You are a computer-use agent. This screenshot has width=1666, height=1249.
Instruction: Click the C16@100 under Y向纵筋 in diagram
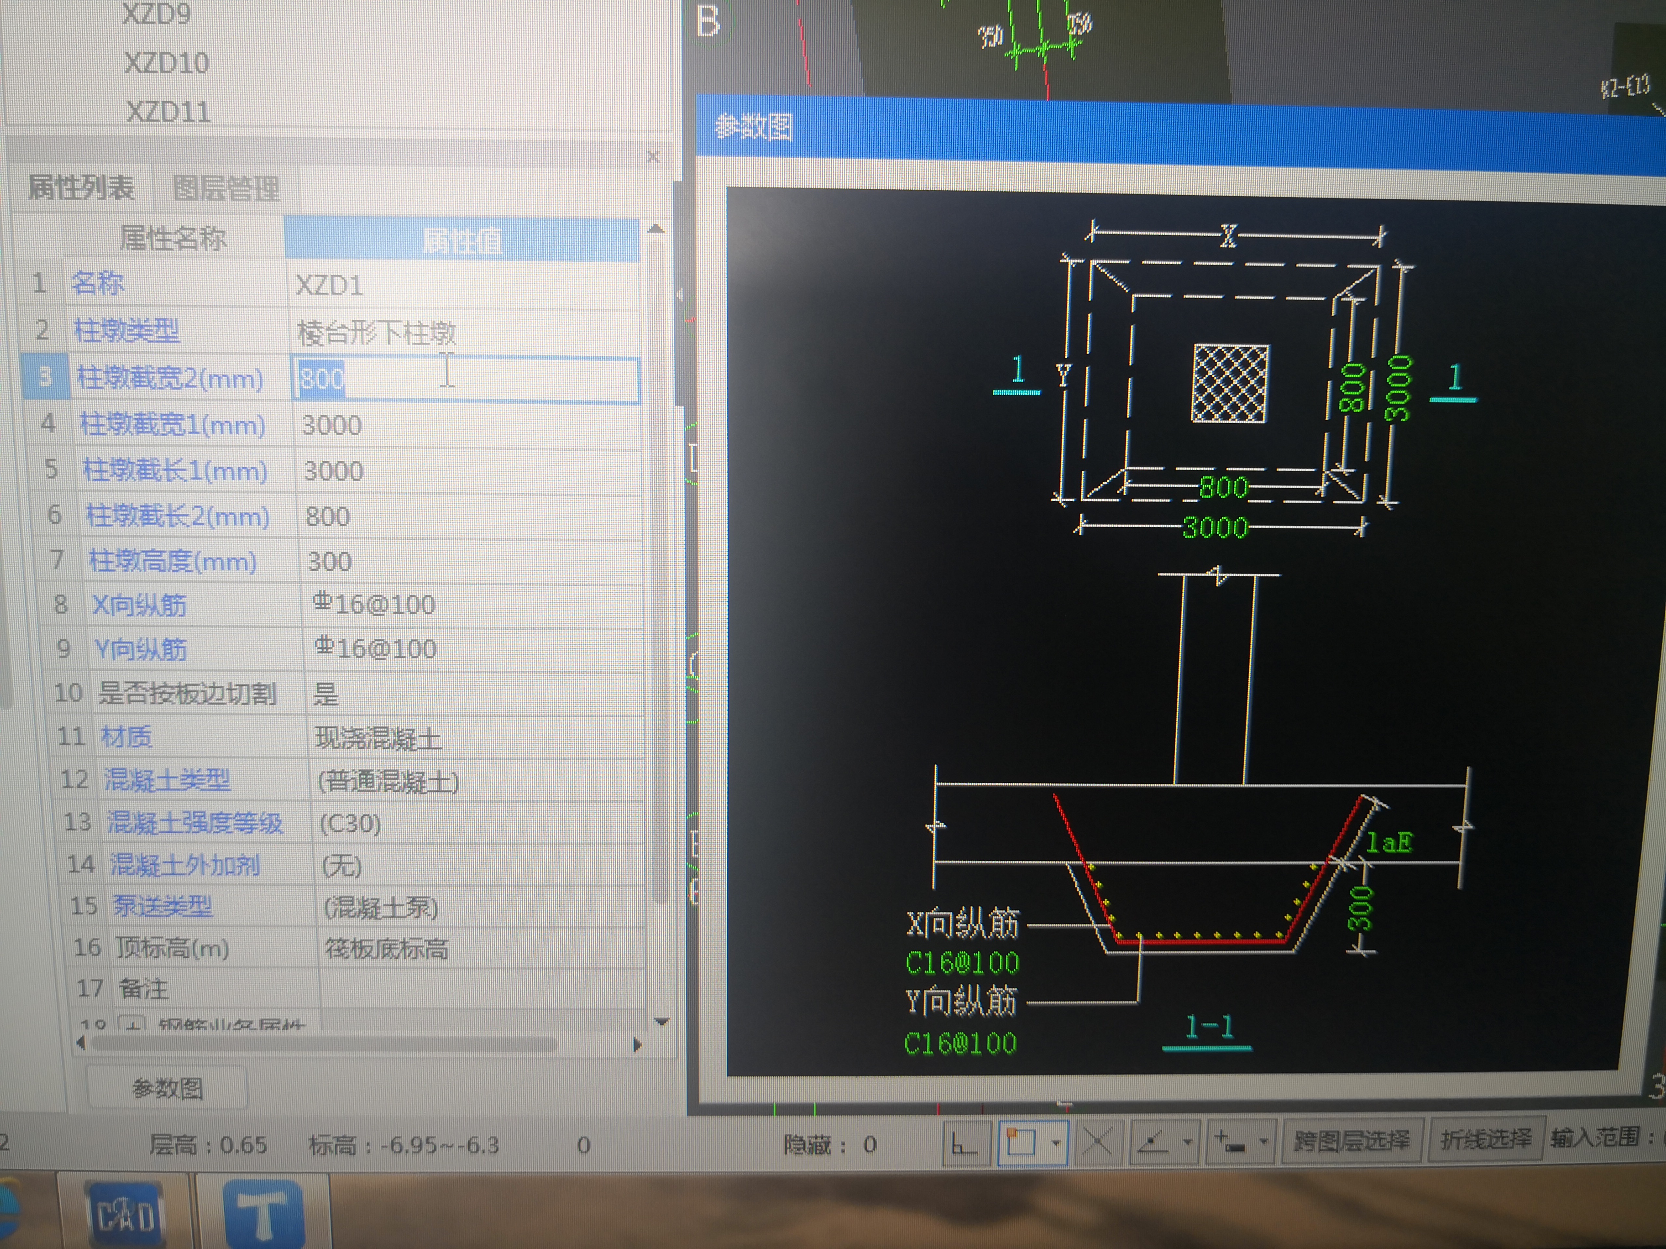coord(960,1043)
